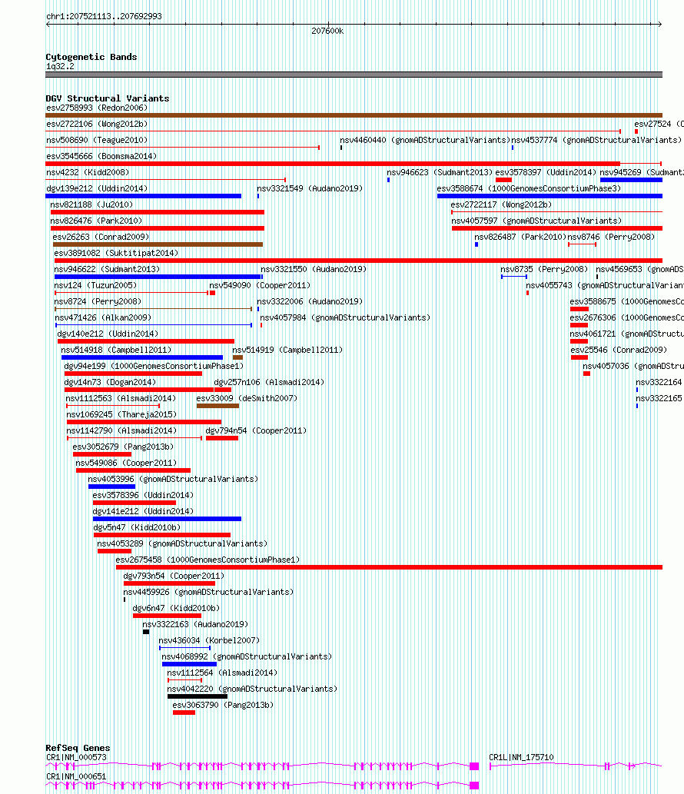Click nsv1112563 (Alsmadi2014) label

click(121, 400)
